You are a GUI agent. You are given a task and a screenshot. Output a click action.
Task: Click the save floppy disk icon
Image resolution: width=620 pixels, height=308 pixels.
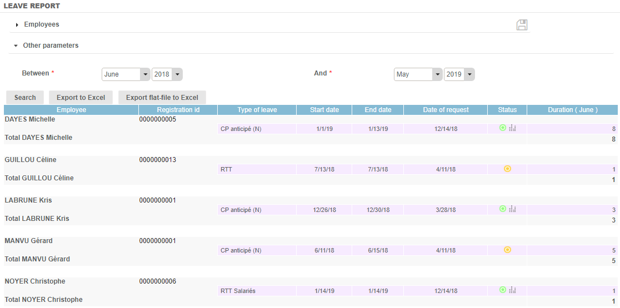(x=522, y=25)
